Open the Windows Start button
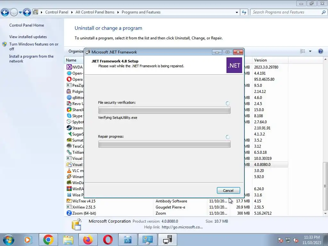The image size is (328, 246). [8, 240]
